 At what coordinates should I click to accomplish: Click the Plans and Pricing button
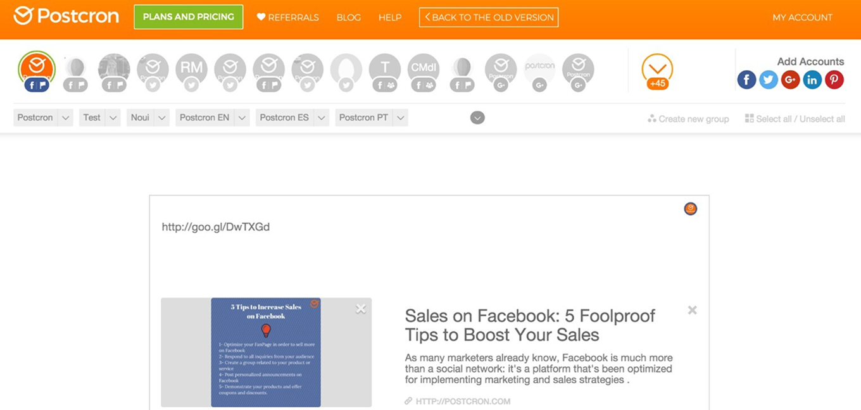coord(189,17)
